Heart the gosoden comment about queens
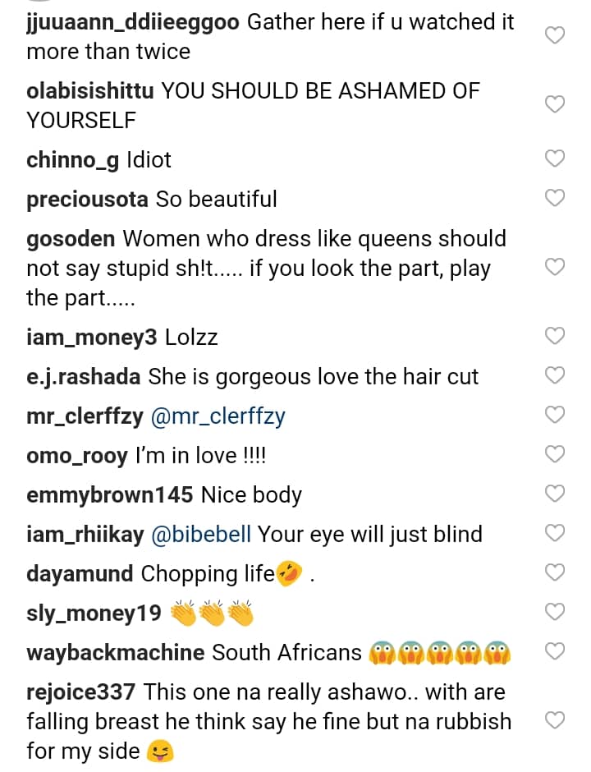Screen dimensions: 591x772 (x=556, y=267)
